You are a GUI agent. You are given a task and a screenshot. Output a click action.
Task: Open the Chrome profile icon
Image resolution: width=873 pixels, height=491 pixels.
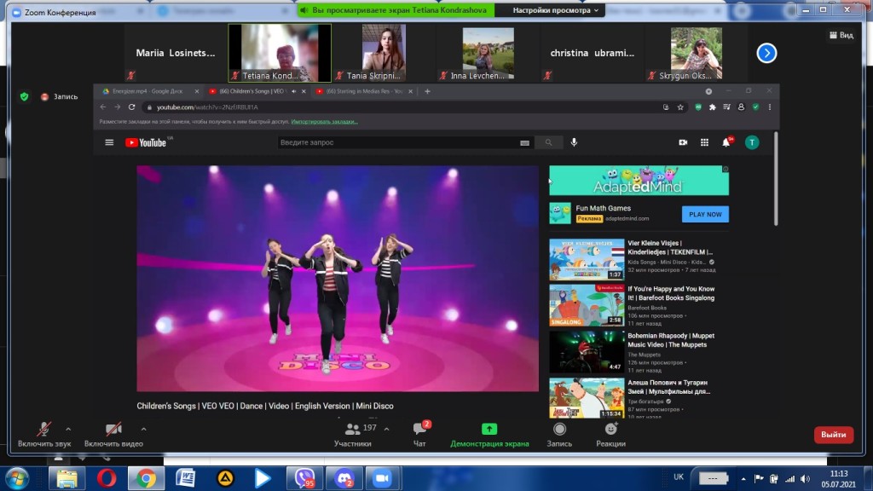pos(741,107)
